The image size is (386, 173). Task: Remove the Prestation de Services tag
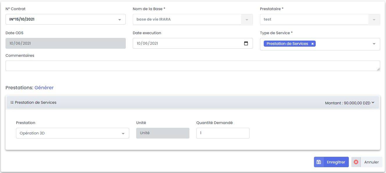[x=313, y=44]
